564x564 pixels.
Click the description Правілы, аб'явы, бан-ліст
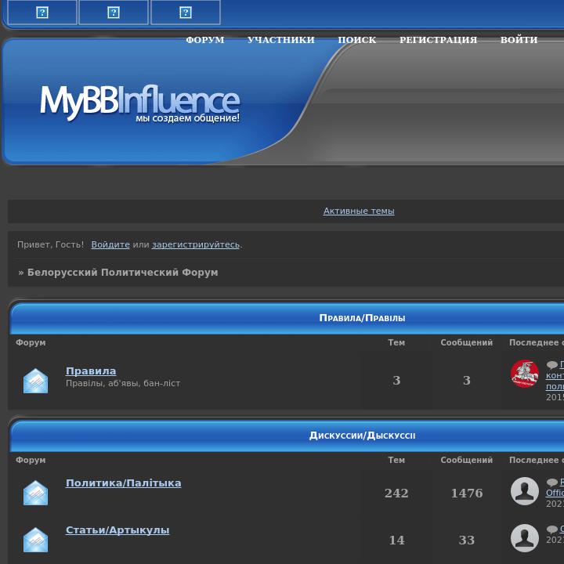pyautogui.click(x=123, y=383)
